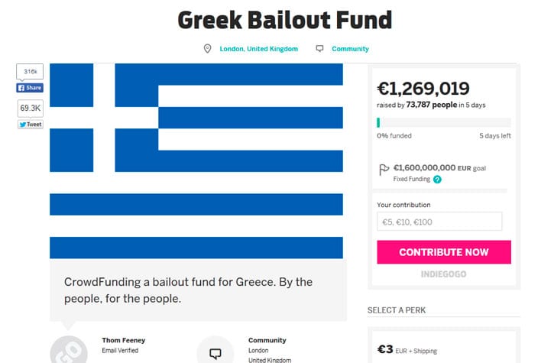Focus the Your contribution amount field
554x363 pixels.
coord(439,222)
